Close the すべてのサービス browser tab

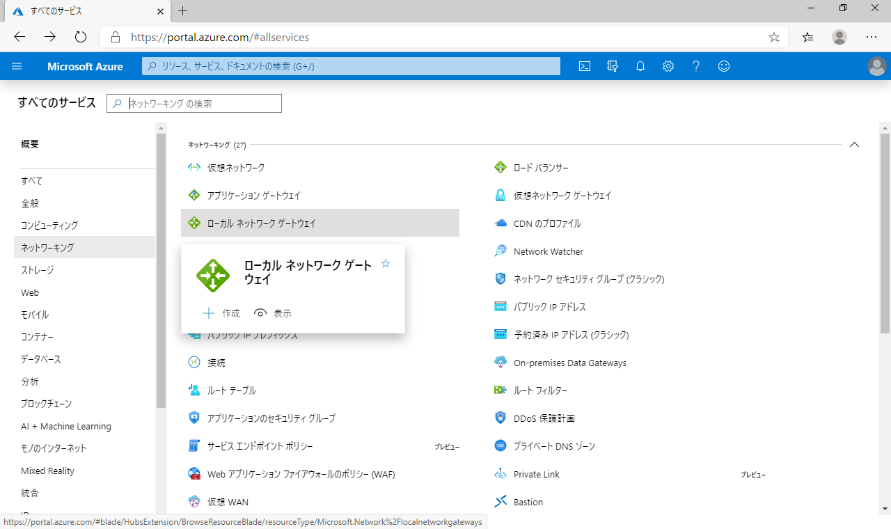[161, 10]
